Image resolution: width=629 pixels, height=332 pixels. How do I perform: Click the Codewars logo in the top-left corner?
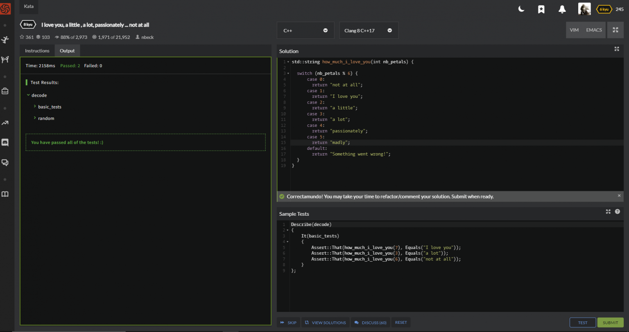(6, 9)
